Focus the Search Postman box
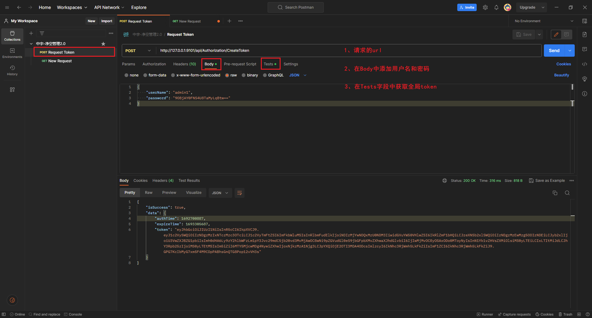The height and width of the screenshot is (318, 592). [x=296, y=7]
